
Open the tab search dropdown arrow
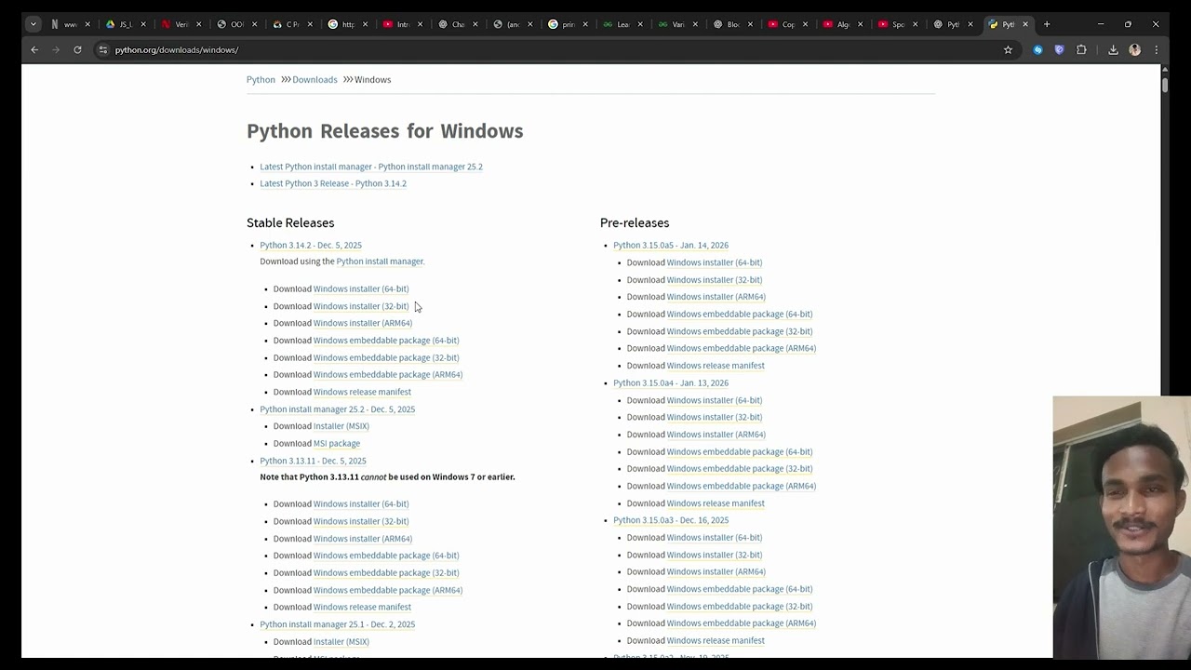click(x=33, y=24)
